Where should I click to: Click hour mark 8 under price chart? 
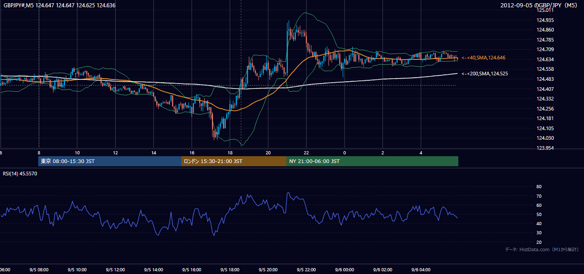pos(39,153)
